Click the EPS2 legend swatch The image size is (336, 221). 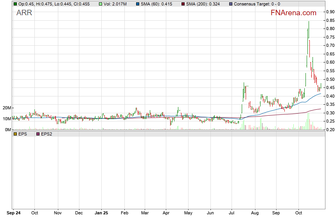38,134
